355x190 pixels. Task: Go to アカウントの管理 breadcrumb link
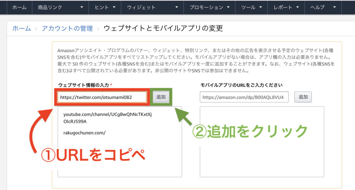click(67, 28)
